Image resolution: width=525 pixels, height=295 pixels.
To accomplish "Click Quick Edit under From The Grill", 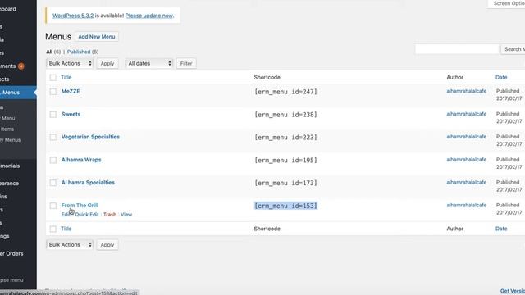I will (87, 215).
